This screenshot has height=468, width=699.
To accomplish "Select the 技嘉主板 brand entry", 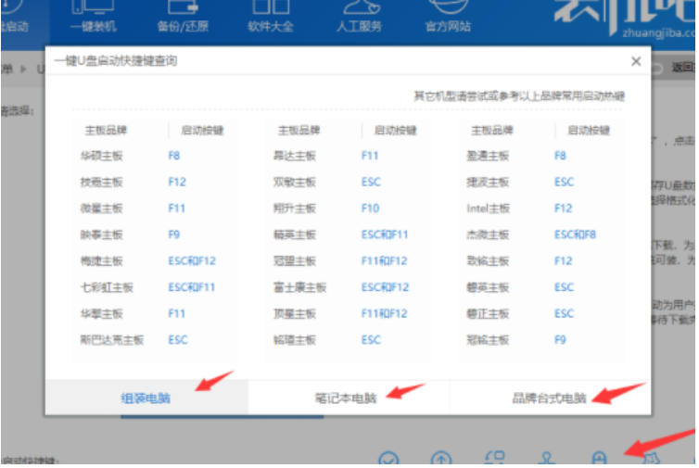I will click(x=102, y=182).
